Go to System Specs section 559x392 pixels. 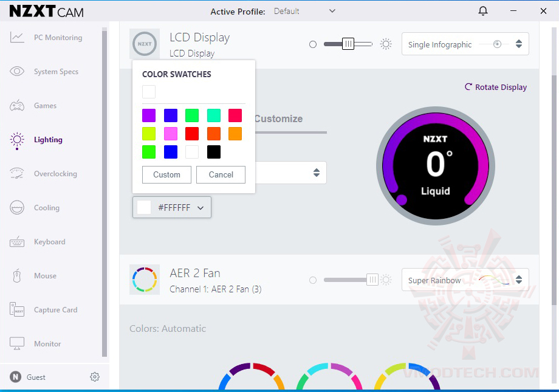[x=56, y=72]
